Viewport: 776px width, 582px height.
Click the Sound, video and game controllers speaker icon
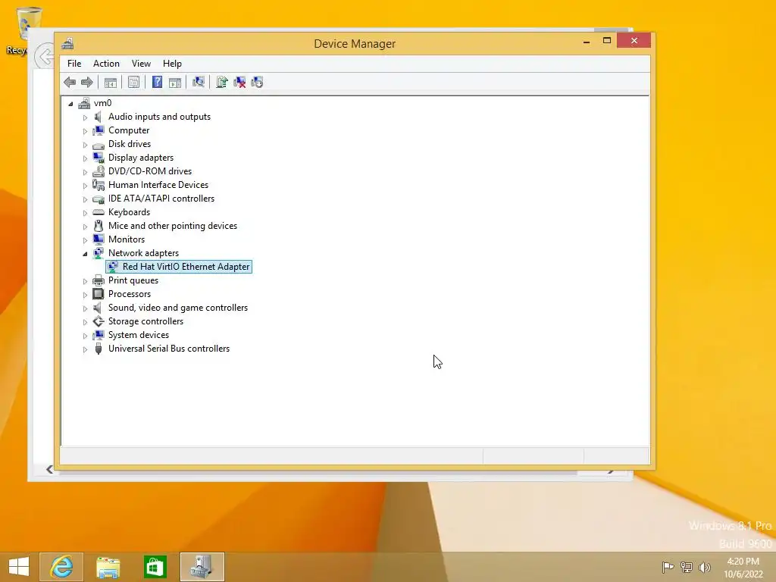click(x=99, y=308)
